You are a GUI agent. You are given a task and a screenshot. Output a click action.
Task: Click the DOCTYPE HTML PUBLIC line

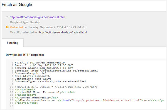56,87
